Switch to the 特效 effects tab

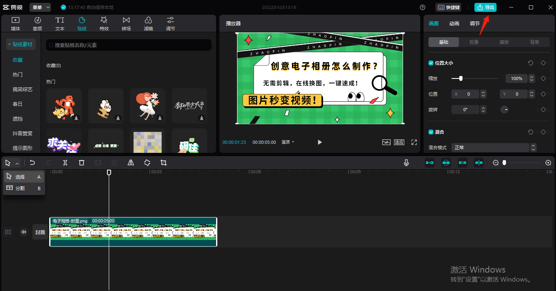(x=104, y=24)
